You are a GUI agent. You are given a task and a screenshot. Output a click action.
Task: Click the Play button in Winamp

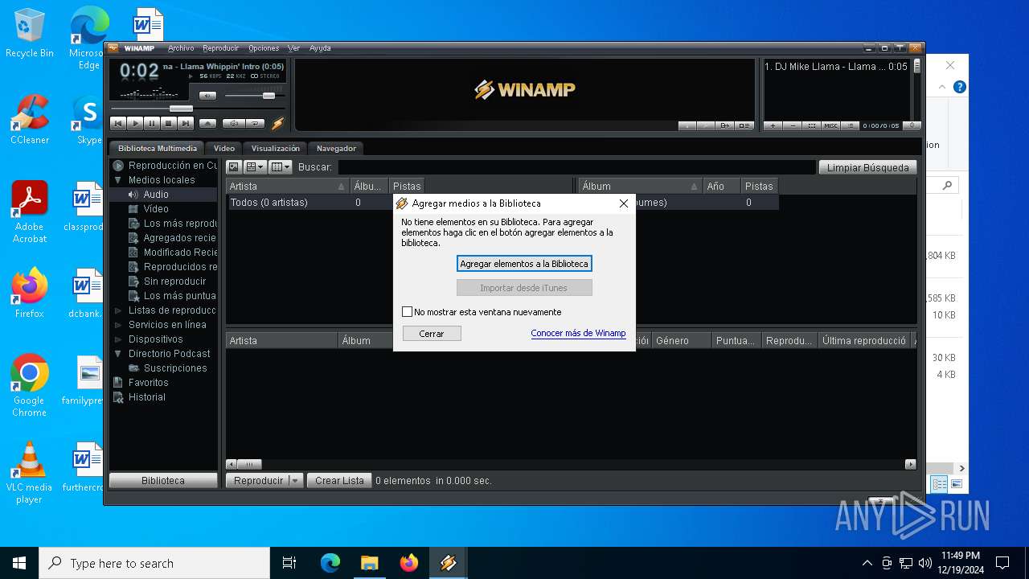(x=135, y=123)
